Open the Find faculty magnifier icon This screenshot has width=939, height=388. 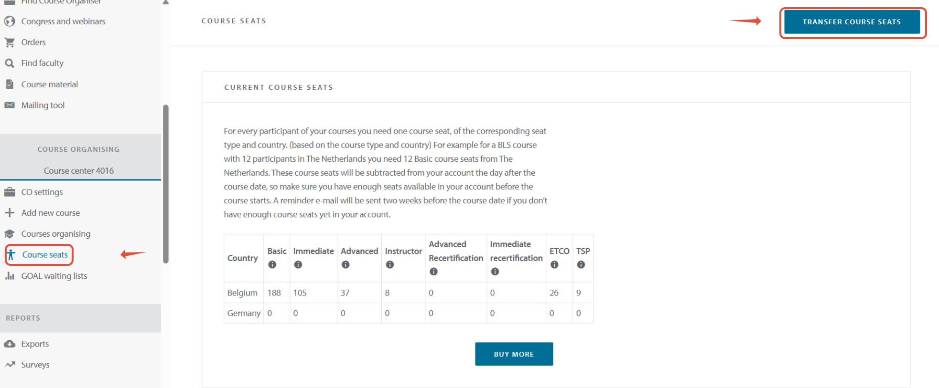pyautogui.click(x=10, y=63)
